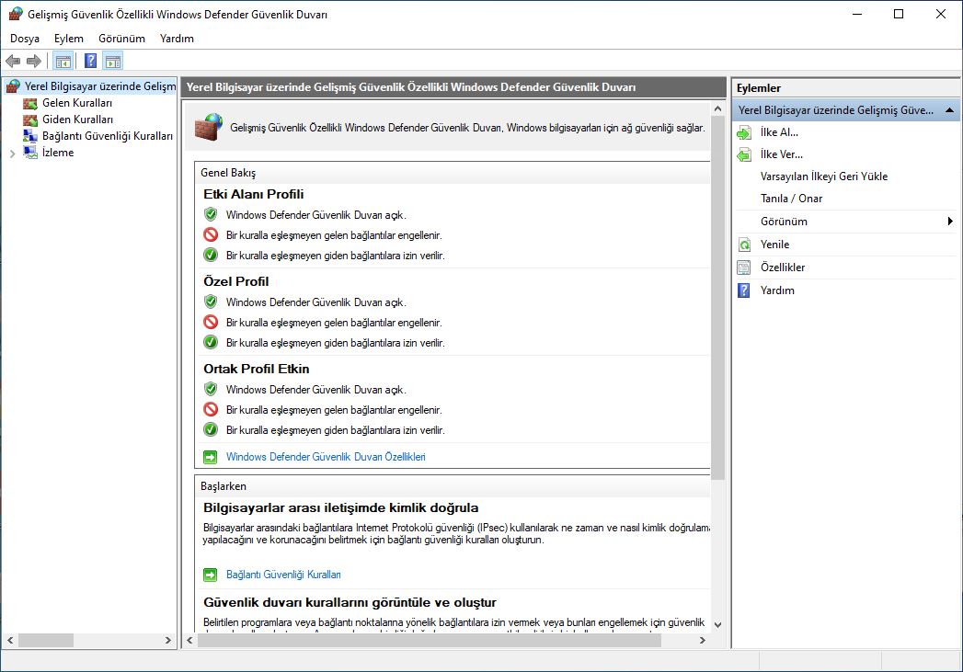The image size is (963, 672).
Task: Click the root node firewall globe icon
Action: tap(13, 86)
